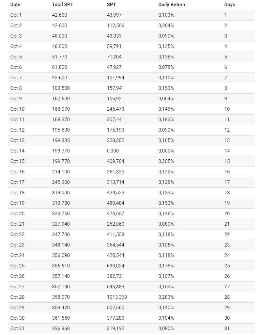Select the Oct 10 date cell
Viewport: 261px width, 335px height.
point(17,109)
